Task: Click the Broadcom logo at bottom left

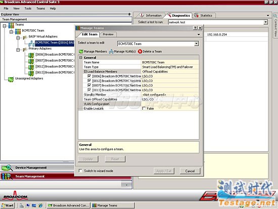Action: pyautogui.click(x=16, y=195)
